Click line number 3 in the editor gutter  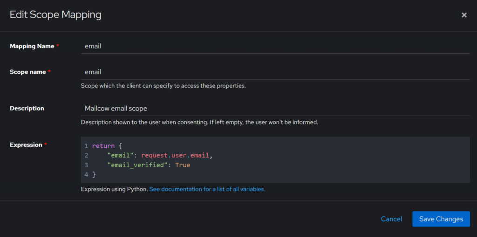pos(86,165)
